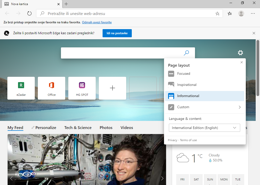Open the Language & content dropdown
The width and height of the screenshot is (260, 185).
204,128
